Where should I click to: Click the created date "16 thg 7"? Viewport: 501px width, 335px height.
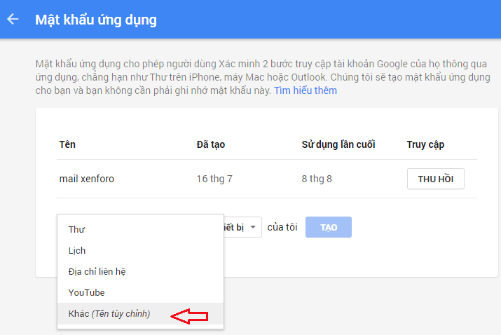(x=214, y=179)
